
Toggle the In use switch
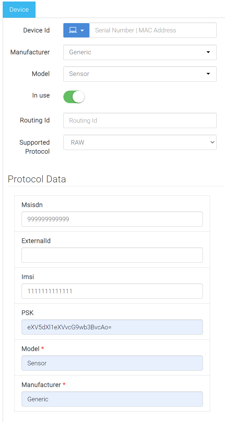(x=74, y=97)
